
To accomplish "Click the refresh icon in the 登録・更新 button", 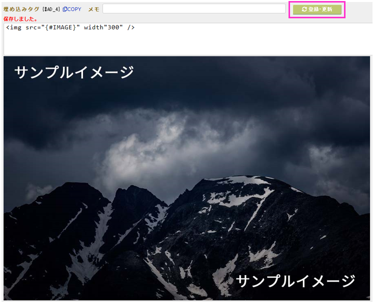I will [x=304, y=10].
